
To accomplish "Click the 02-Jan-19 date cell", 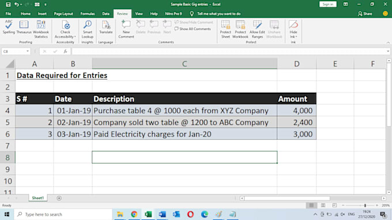I will tap(73, 122).
